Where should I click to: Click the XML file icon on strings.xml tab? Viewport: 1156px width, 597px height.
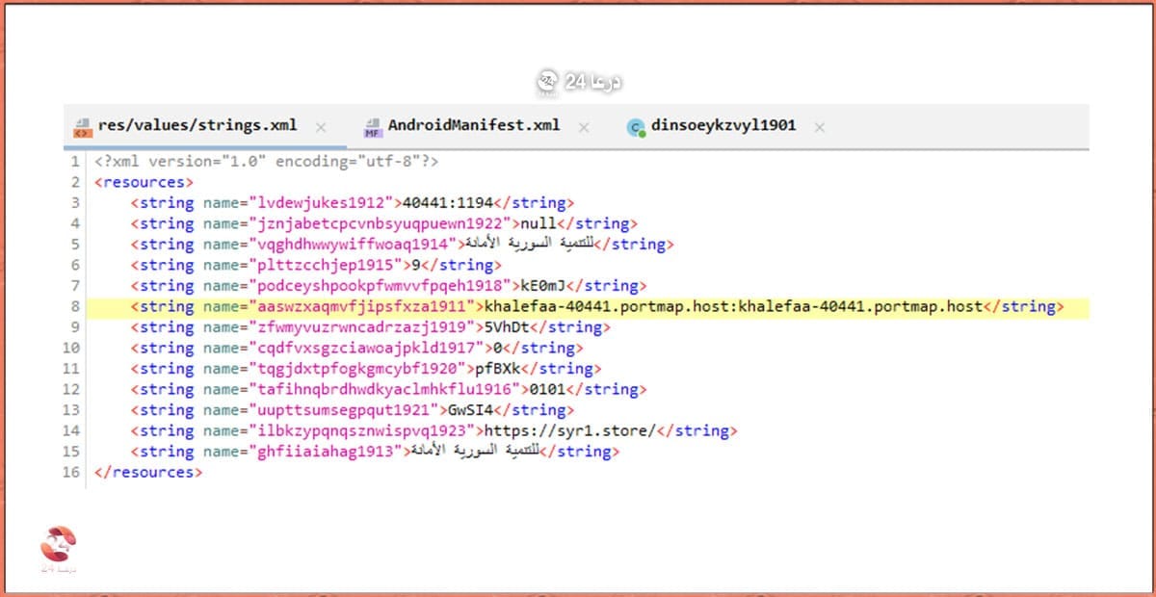(x=83, y=127)
